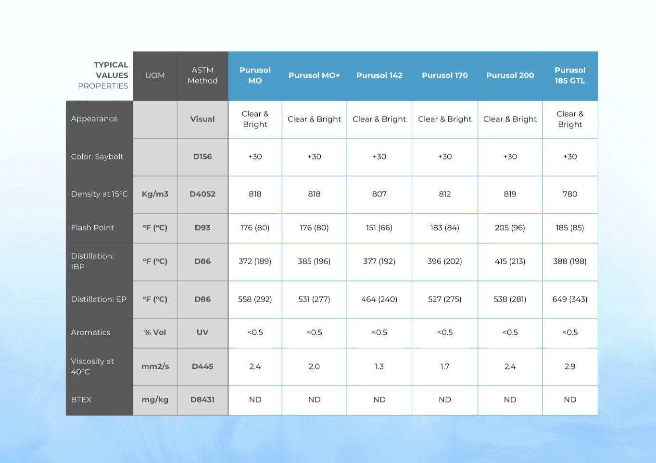Click the D4052 method cell
This screenshot has height=463, width=656.
[x=202, y=194]
